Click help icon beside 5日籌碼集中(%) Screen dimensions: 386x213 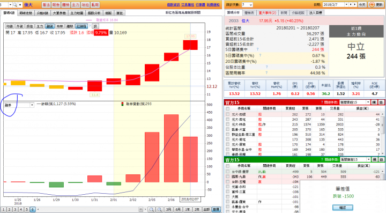pyautogui.click(x=260, y=55)
